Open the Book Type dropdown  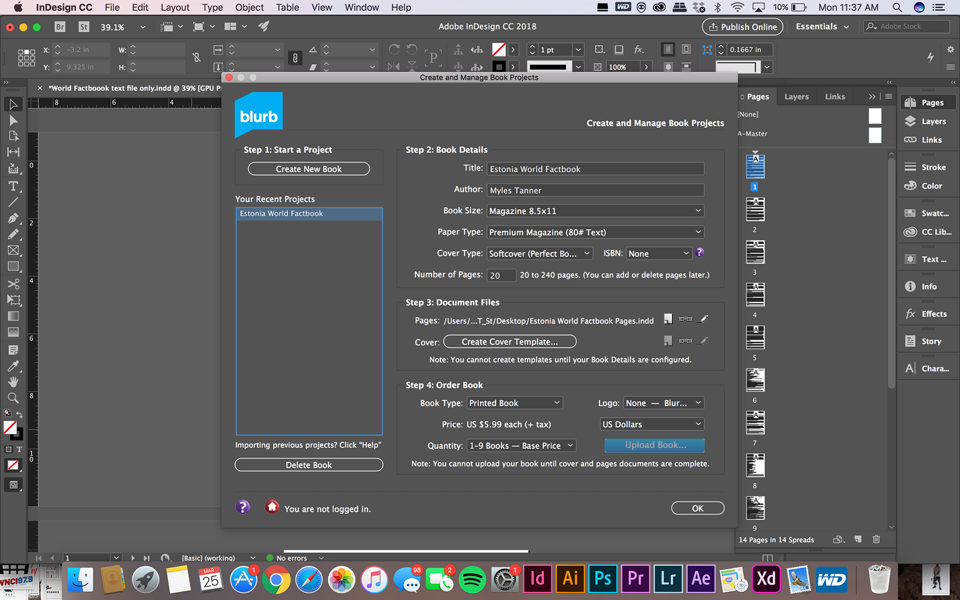pyautogui.click(x=515, y=403)
